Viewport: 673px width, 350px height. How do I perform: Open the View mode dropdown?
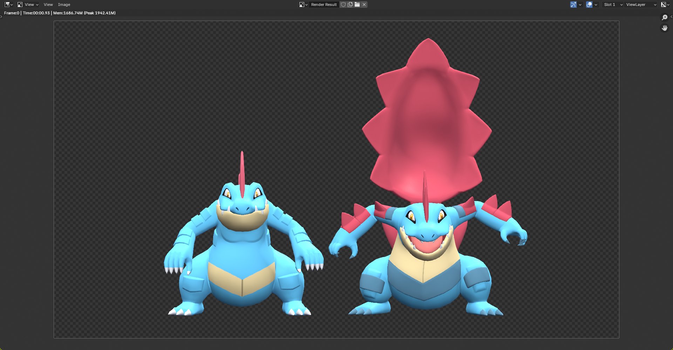click(x=28, y=5)
